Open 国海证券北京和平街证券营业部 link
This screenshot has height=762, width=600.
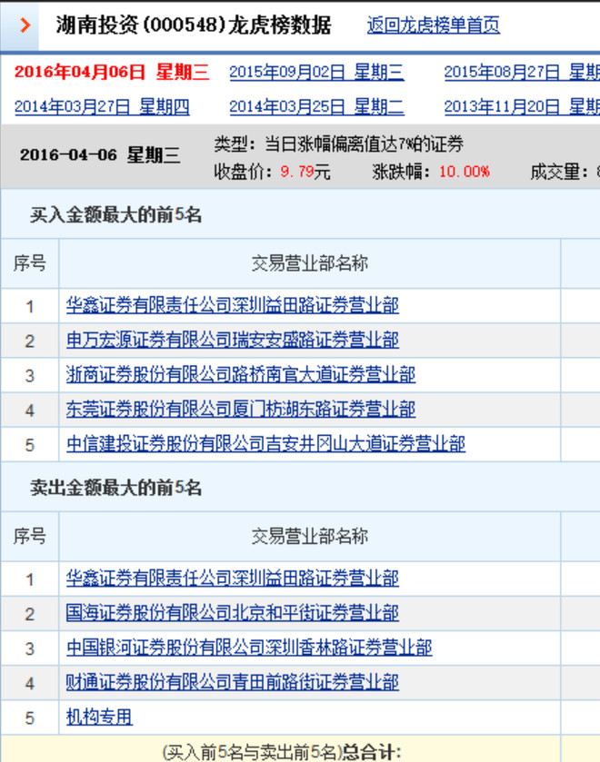pyautogui.click(x=233, y=613)
